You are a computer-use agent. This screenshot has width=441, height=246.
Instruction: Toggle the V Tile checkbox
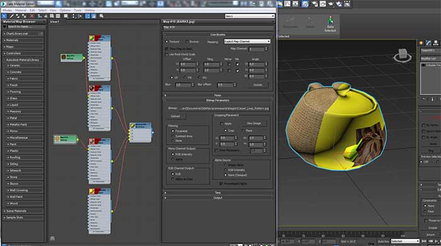pyautogui.click(x=238, y=70)
